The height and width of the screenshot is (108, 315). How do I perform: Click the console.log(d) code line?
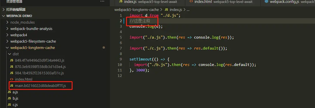pyautogui.click(x=146, y=26)
